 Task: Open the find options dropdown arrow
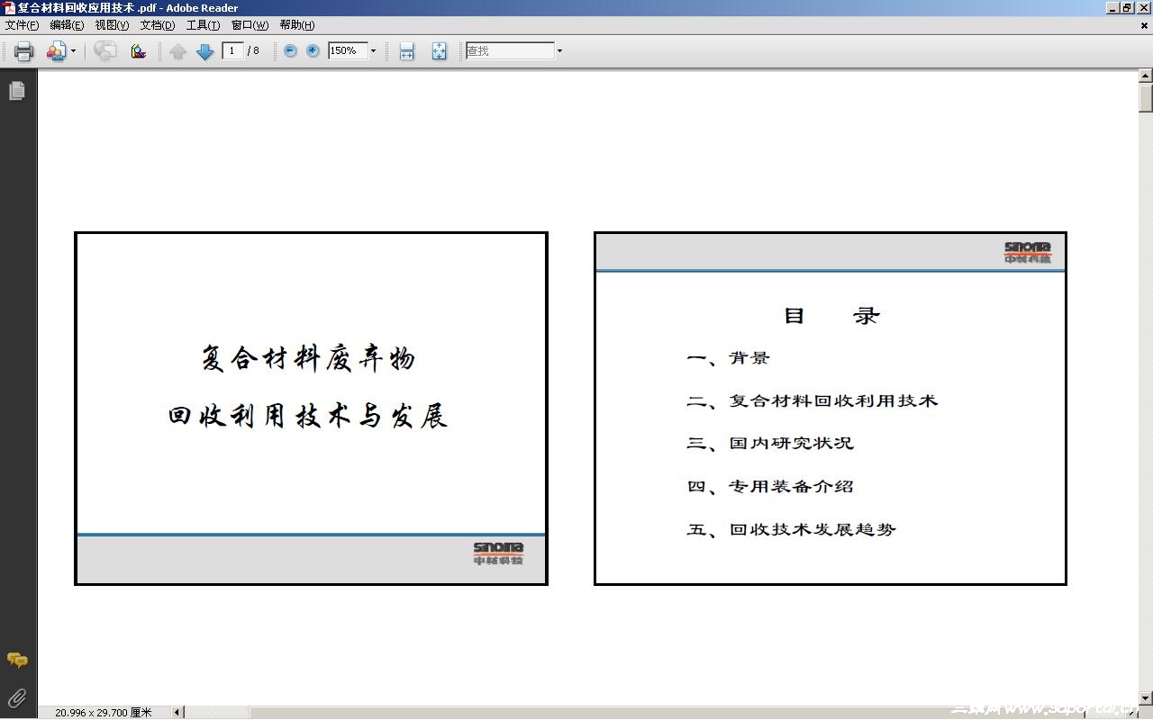(x=559, y=51)
